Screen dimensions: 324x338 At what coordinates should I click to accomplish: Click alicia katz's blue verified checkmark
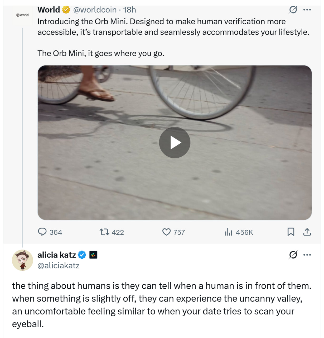[x=82, y=255]
